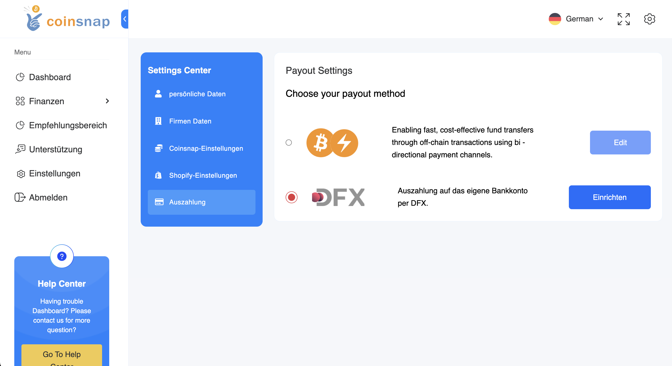Click the DFX payout logo
The height and width of the screenshot is (366, 672).
pyautogui.click(x=338, y=197)
